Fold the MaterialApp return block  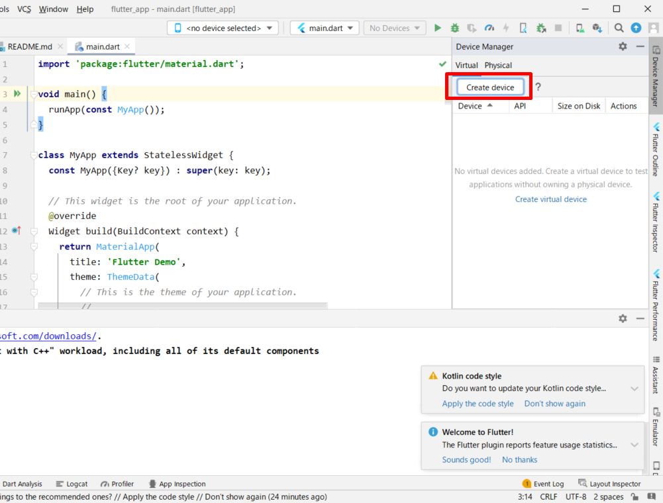pyautogui.click(x=34, y=246)
